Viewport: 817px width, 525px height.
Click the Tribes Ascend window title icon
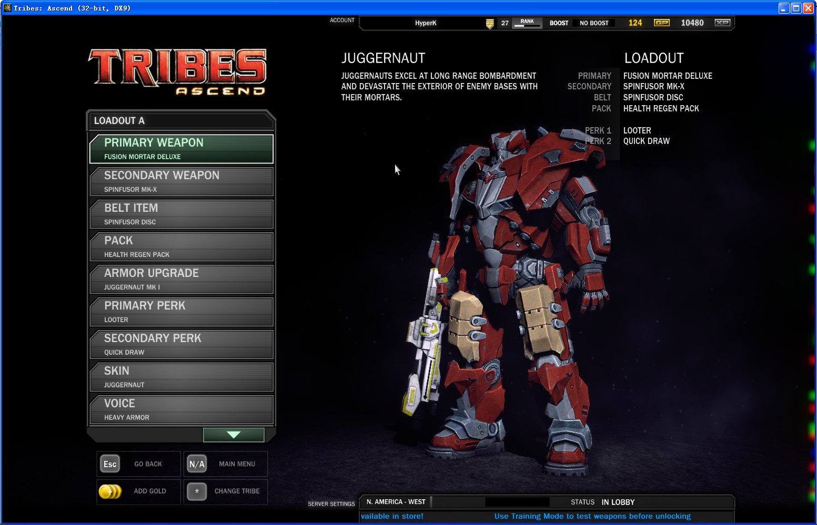coord(7,8)
